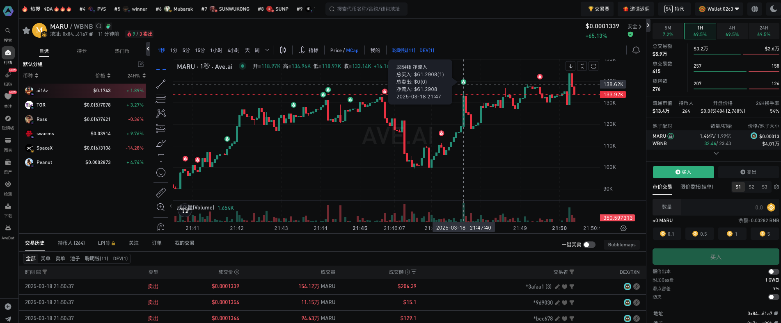The image size is (781, 323).
Task: Toggle dark mode moon icon
Action: click(773, 9)
